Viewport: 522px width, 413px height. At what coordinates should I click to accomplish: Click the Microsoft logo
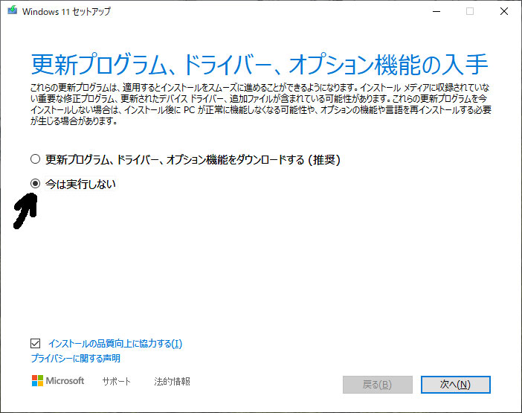pos(58,381)
